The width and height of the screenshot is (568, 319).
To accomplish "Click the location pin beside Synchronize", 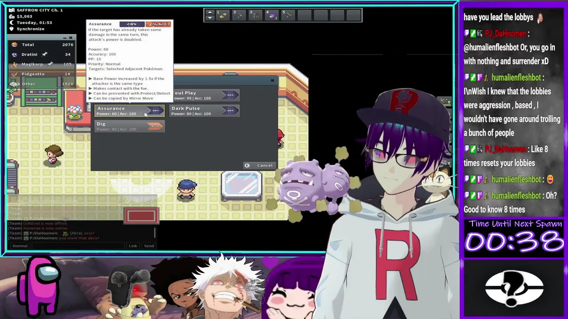I will (x=12, y=29).
